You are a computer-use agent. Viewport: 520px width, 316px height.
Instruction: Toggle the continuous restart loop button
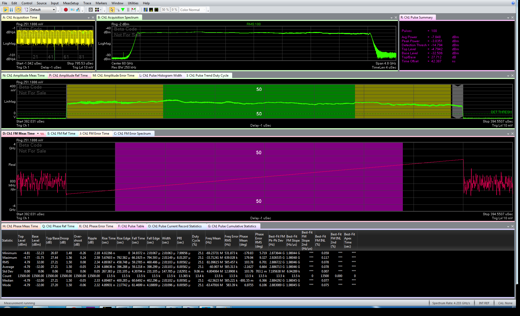click(18, 10)
